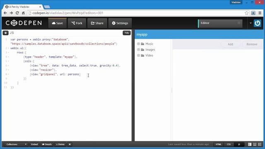Click the browser extension icon beside the star
Viewport: 265px width, 149px height.
(253, 13)
